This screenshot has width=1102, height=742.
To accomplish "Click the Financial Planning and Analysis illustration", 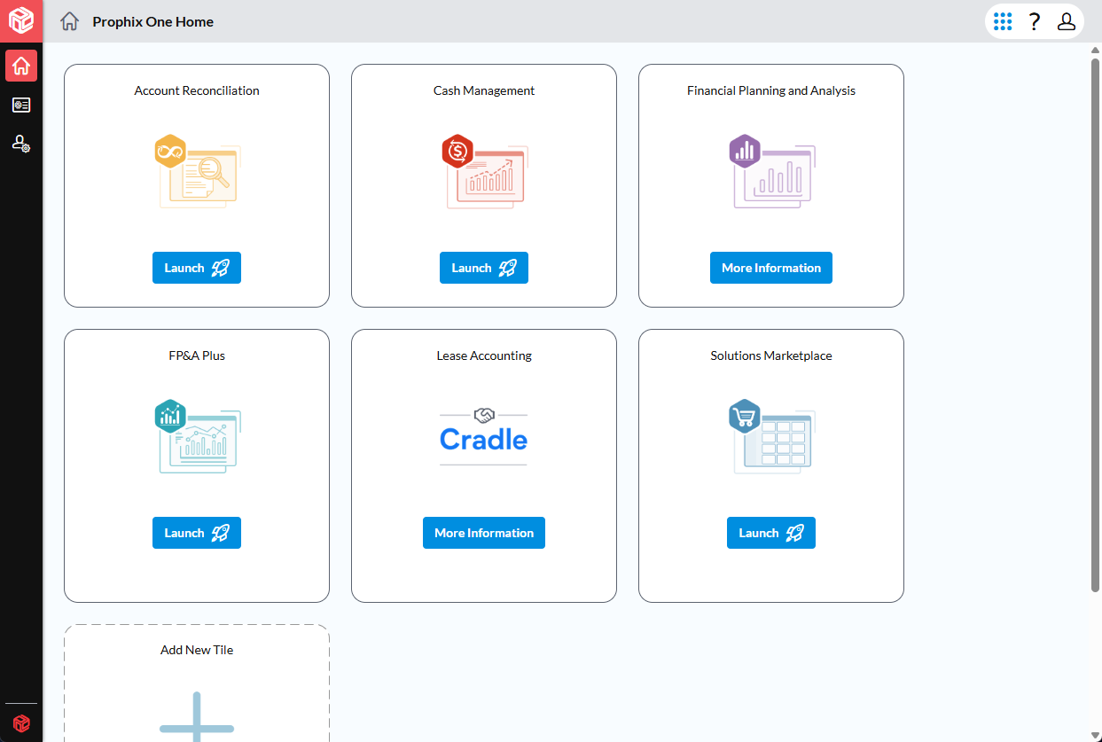I will pos(771,172).
